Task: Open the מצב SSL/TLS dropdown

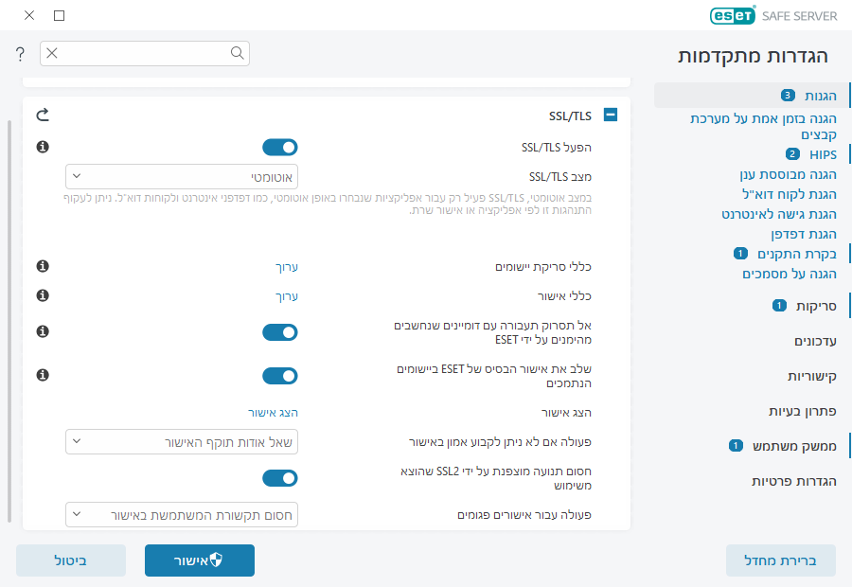Action: (x=182, y=176)
